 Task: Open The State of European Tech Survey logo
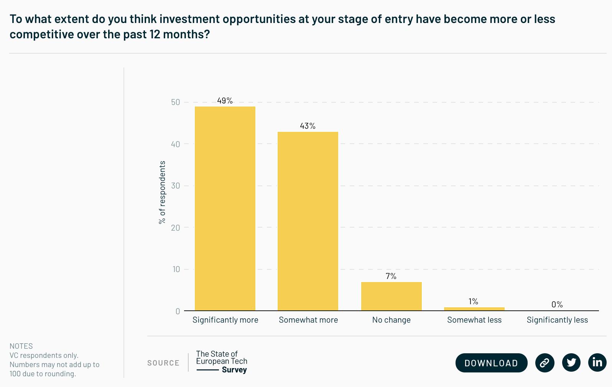click(x=222, y=362)
